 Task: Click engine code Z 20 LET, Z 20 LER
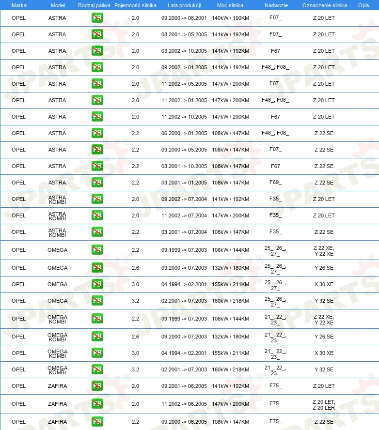[x=324, y=405]
